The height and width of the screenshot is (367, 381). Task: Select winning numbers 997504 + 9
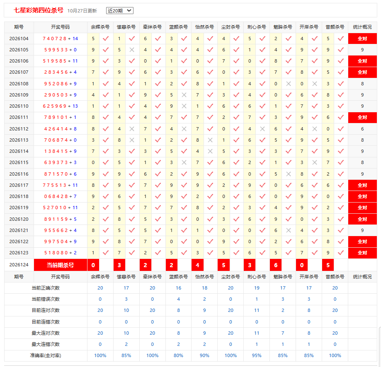point(61,241)
